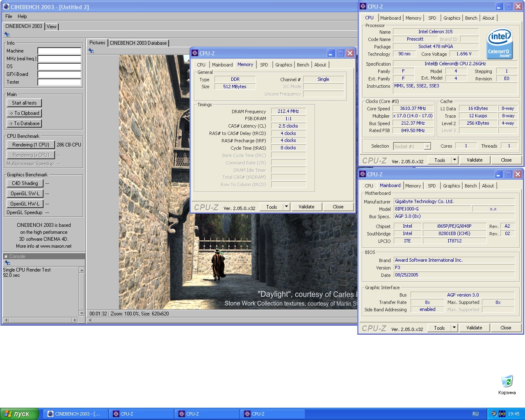Screen dimensions: 525x420
Task: Click the RU language indicator
Action: (475, 414)
